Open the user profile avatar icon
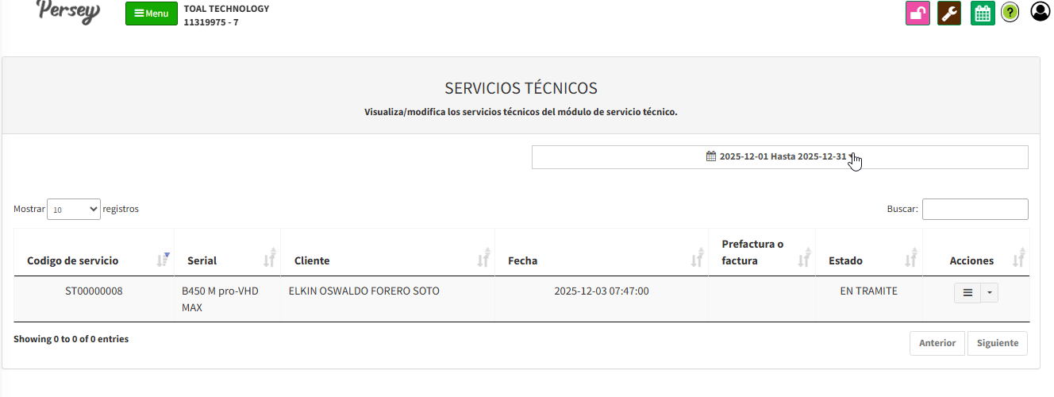This screenshot has width=1054, height=397. (x=1040, y=12)
